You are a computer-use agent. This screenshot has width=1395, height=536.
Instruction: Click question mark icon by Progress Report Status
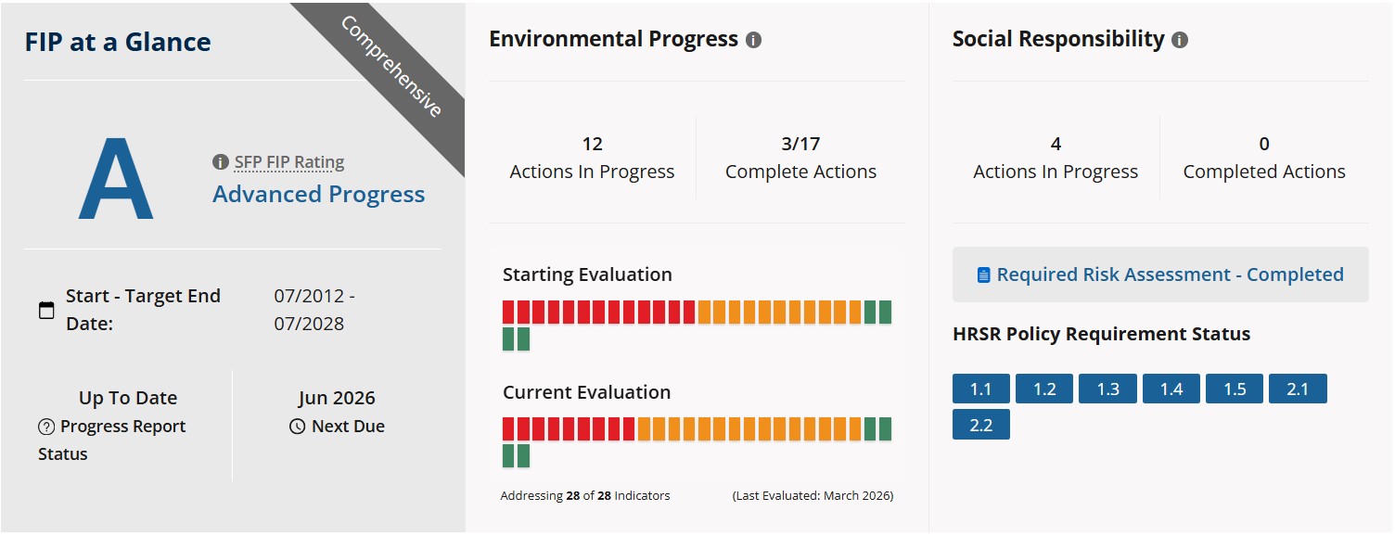46,427
